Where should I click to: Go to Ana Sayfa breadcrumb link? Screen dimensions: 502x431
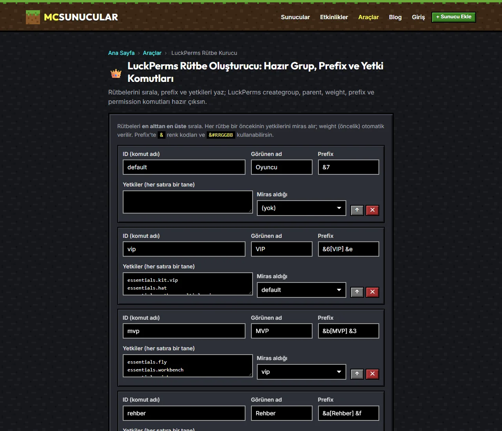point(122,53)
